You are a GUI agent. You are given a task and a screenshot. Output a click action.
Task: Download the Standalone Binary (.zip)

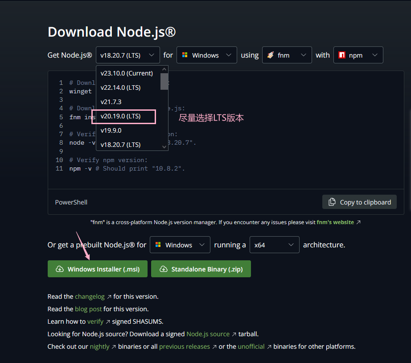point(201,269)
